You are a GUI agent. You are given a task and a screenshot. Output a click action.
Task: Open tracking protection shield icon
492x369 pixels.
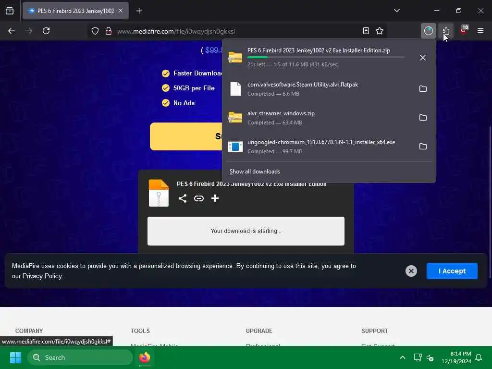pos(95,31)
